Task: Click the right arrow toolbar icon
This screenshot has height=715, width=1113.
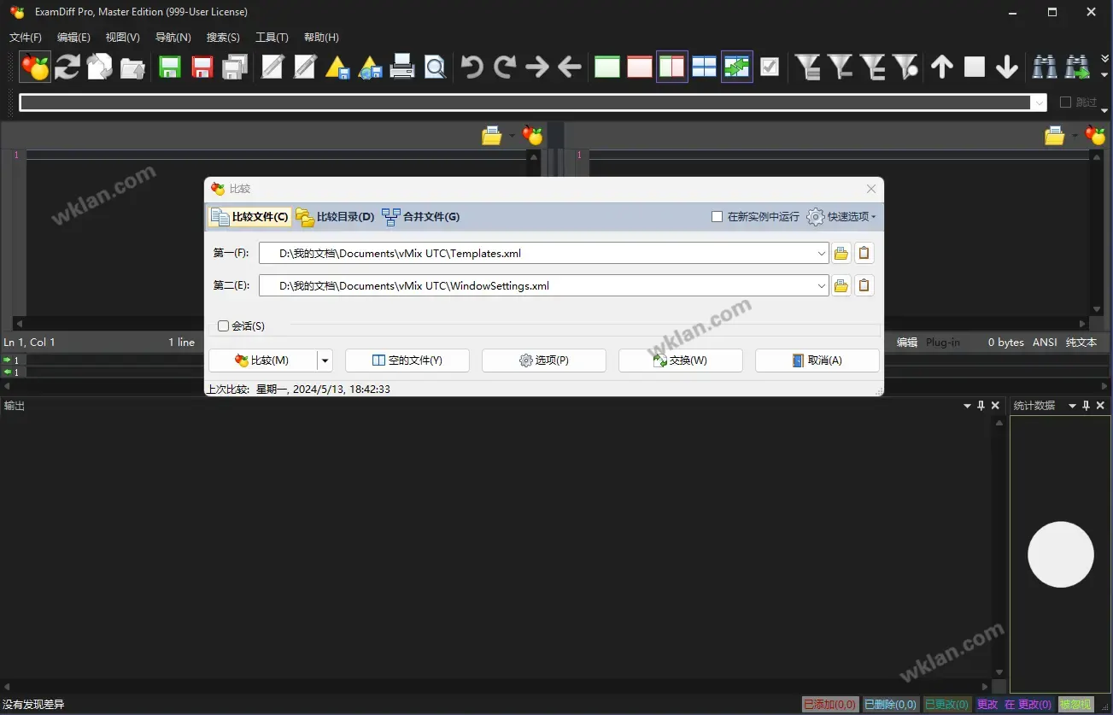Action: 537,67
